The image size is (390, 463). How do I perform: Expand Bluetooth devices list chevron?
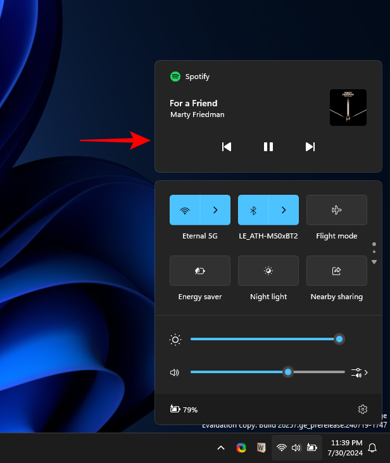284,210
